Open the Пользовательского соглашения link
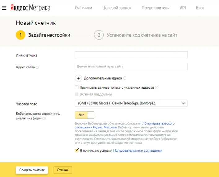219x177 pixels. pyautogui.click(x=138, y=151)
